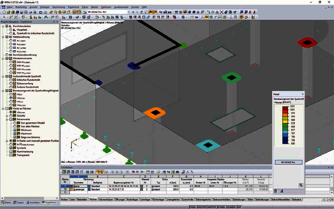Click the globe icon in table toolbar
Screen dimensions: 334x209
pyautogui.click(x=107, y=172)
